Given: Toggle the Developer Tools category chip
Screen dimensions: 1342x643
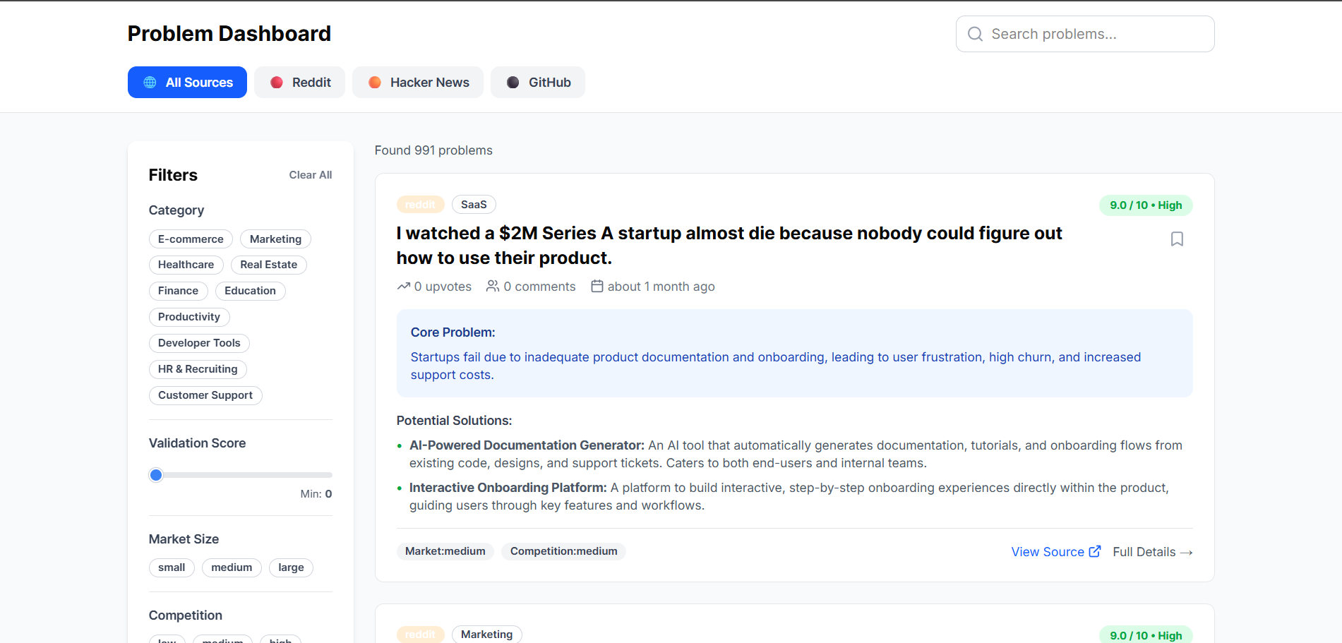Looking at the screenshot, I should click(199, 343).
